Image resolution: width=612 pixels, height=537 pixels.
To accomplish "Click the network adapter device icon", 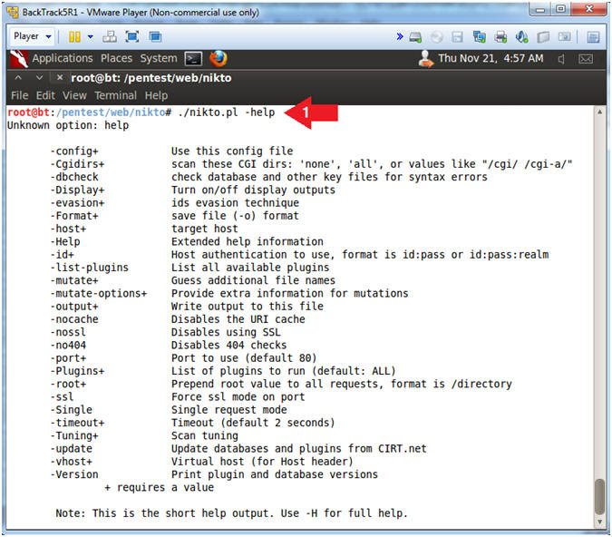I will (479, 37).
